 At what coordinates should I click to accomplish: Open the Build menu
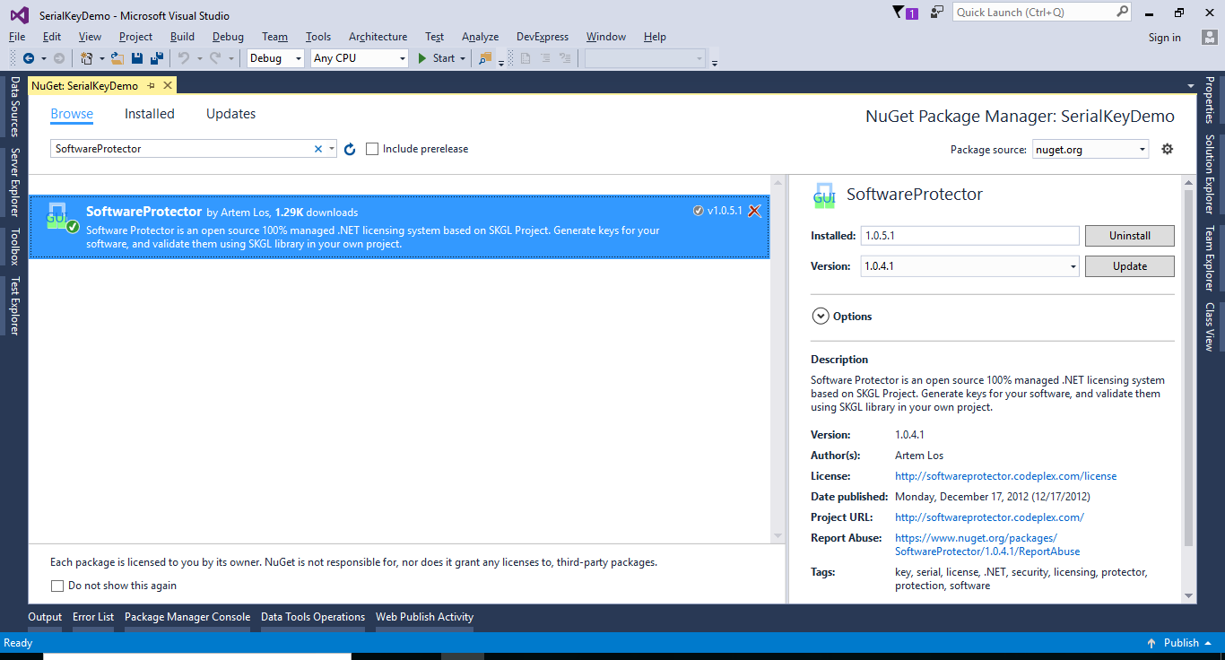point(182,37)
